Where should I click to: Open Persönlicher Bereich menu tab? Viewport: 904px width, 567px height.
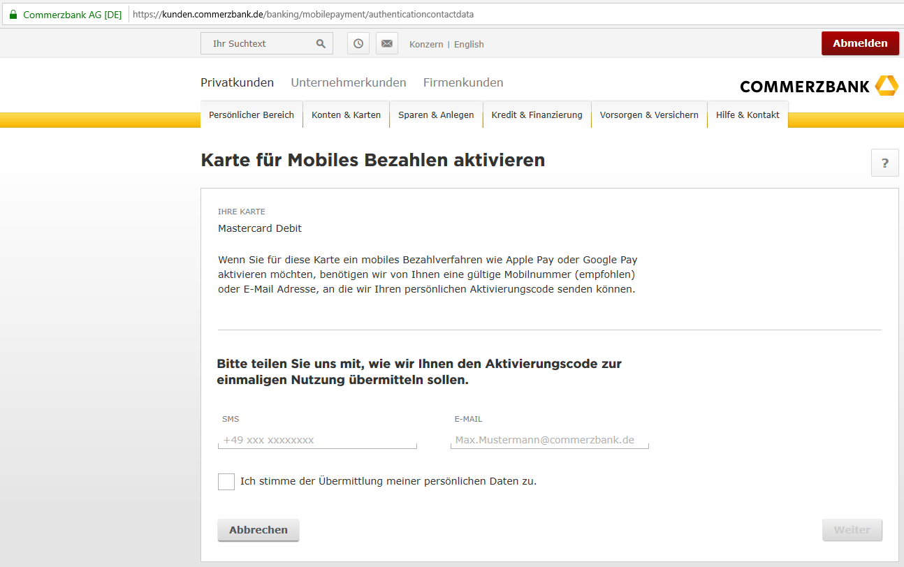251,115
